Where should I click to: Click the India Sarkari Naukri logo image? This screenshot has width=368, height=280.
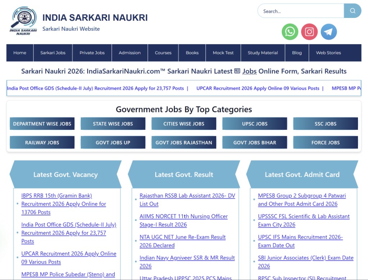(23, 21)
